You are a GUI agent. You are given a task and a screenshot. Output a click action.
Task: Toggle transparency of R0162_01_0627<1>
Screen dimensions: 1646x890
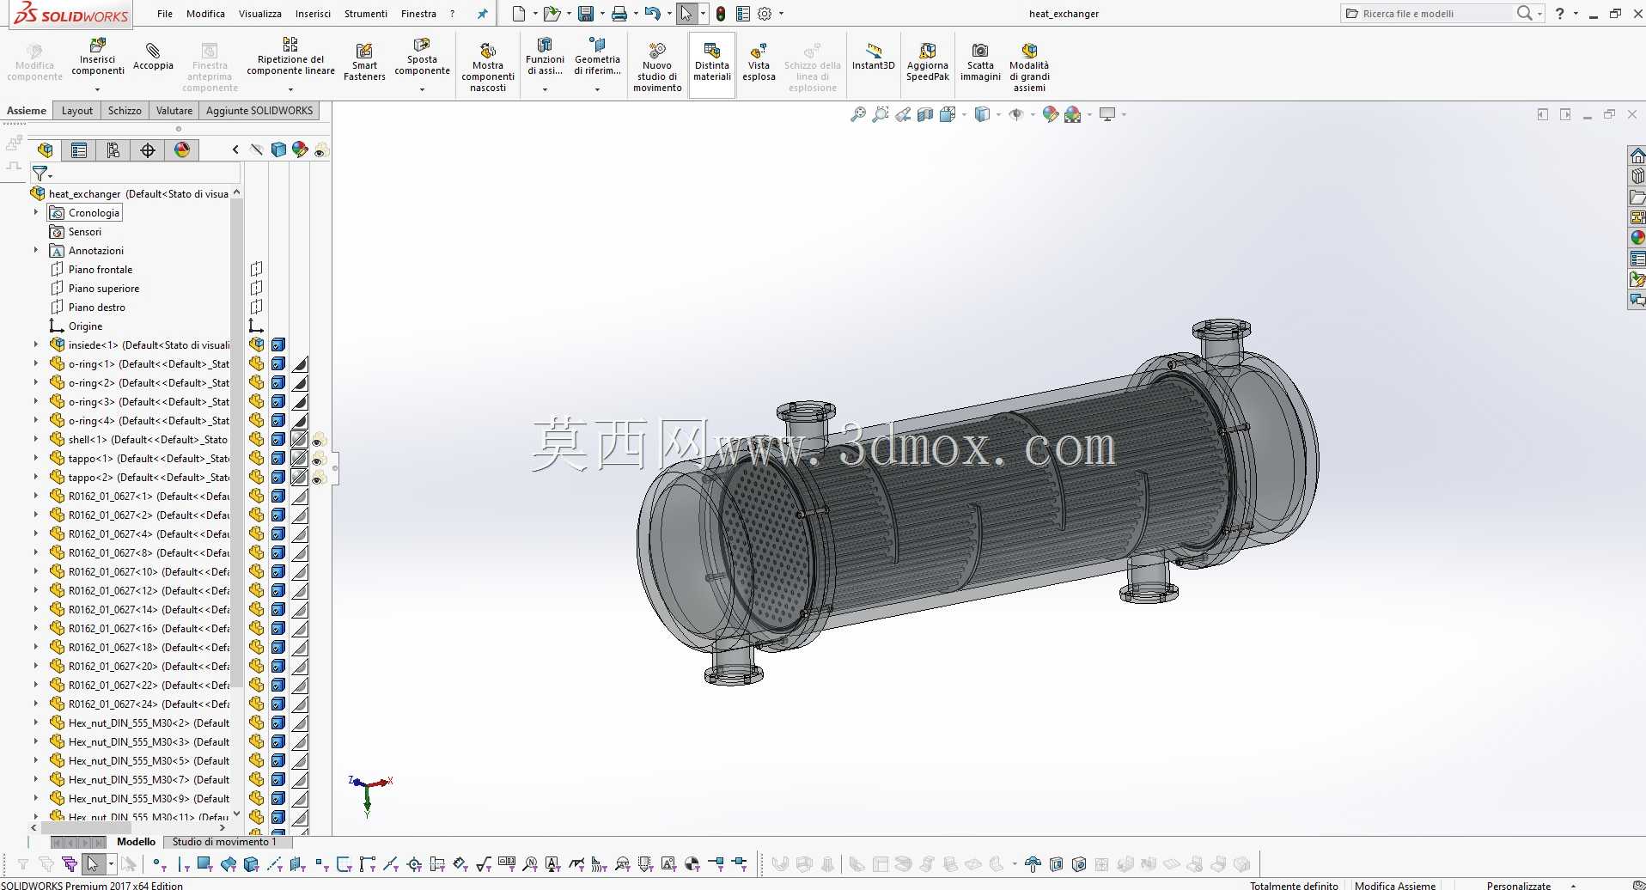(300, 497)
